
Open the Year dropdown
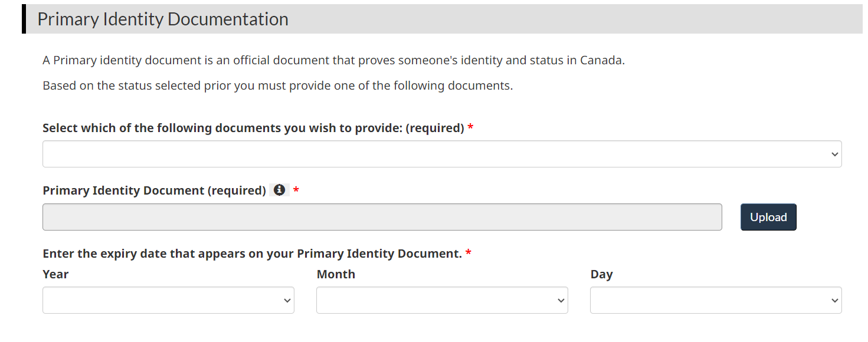pos(168,300)
